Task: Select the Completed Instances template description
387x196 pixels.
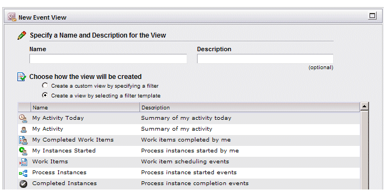Action: point(195,183)
